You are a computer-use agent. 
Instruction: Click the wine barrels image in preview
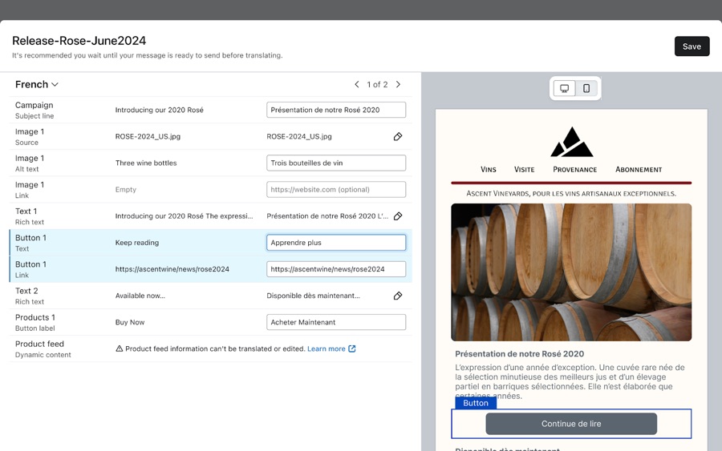[571, 272]
